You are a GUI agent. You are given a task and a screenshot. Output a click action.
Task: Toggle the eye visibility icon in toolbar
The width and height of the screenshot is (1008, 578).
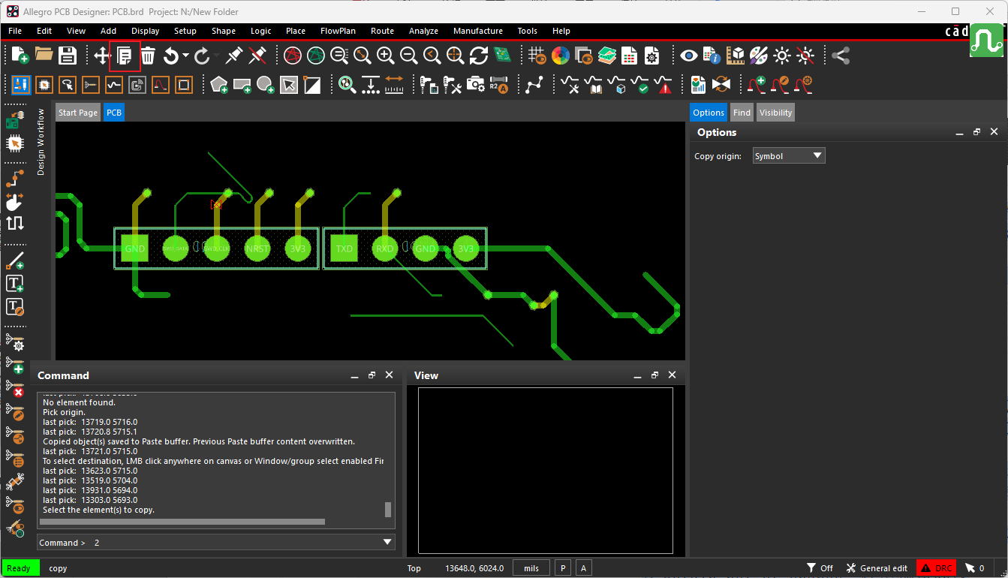(689, 56)
